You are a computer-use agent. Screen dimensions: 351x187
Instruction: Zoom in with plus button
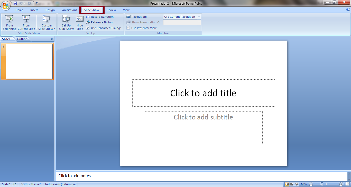click(341, 184)
